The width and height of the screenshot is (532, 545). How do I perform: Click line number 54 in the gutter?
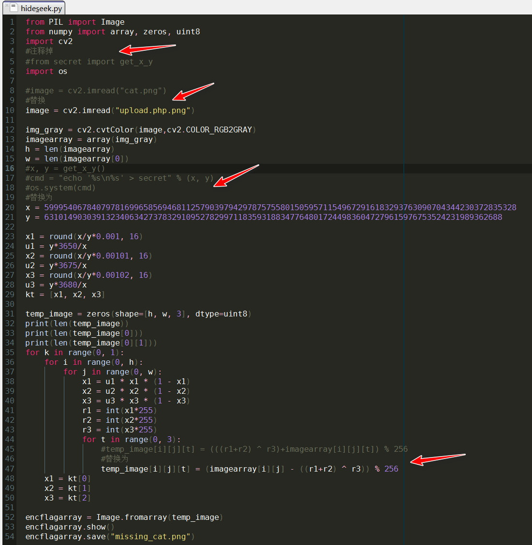click(10, 537)
